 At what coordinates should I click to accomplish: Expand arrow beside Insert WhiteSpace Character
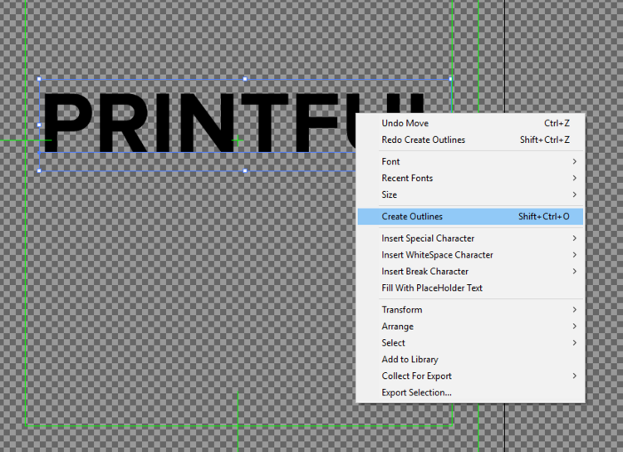pyautogui.click(x=575, y=255)
